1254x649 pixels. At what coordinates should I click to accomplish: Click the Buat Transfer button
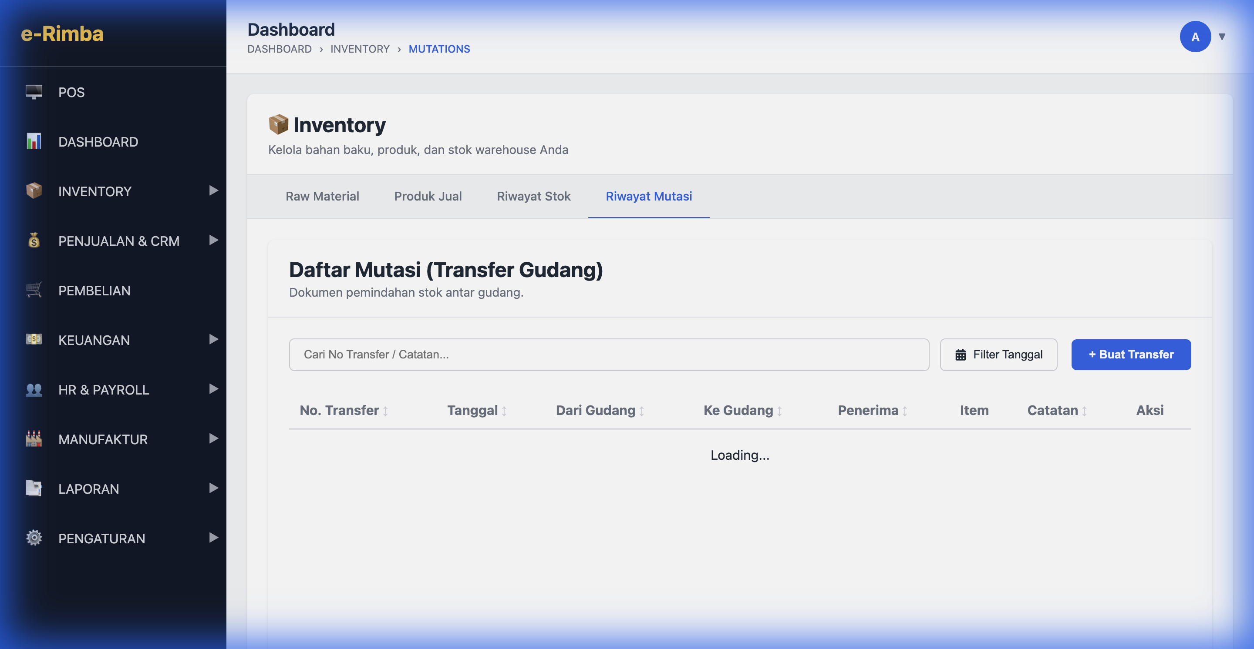(1131, 355)
